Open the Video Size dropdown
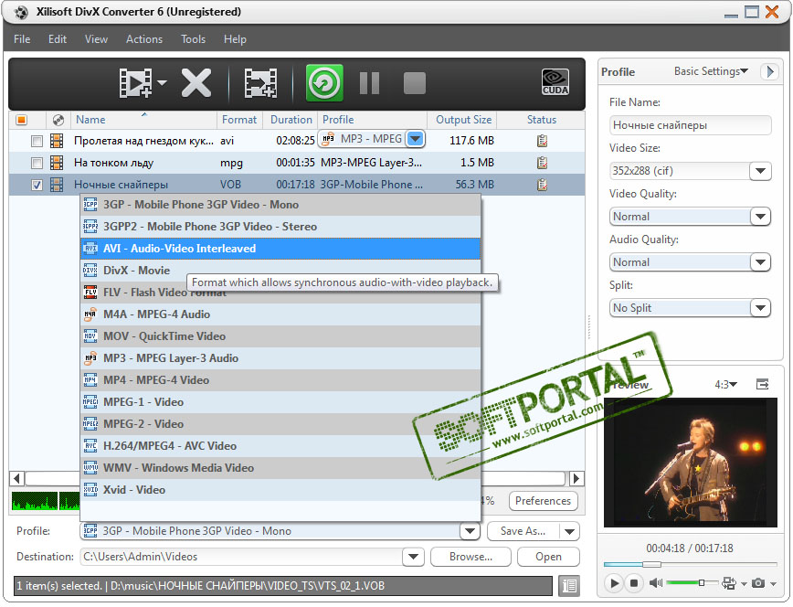793x607 pixels. coord(760,171)
